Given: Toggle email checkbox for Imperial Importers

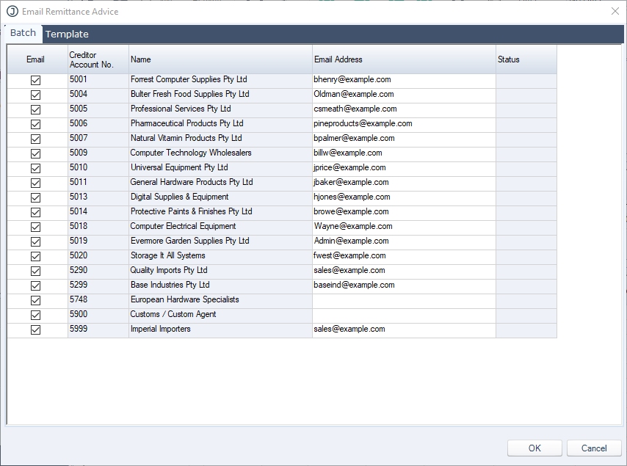Looking at the screenshot, I should [35, 330].
